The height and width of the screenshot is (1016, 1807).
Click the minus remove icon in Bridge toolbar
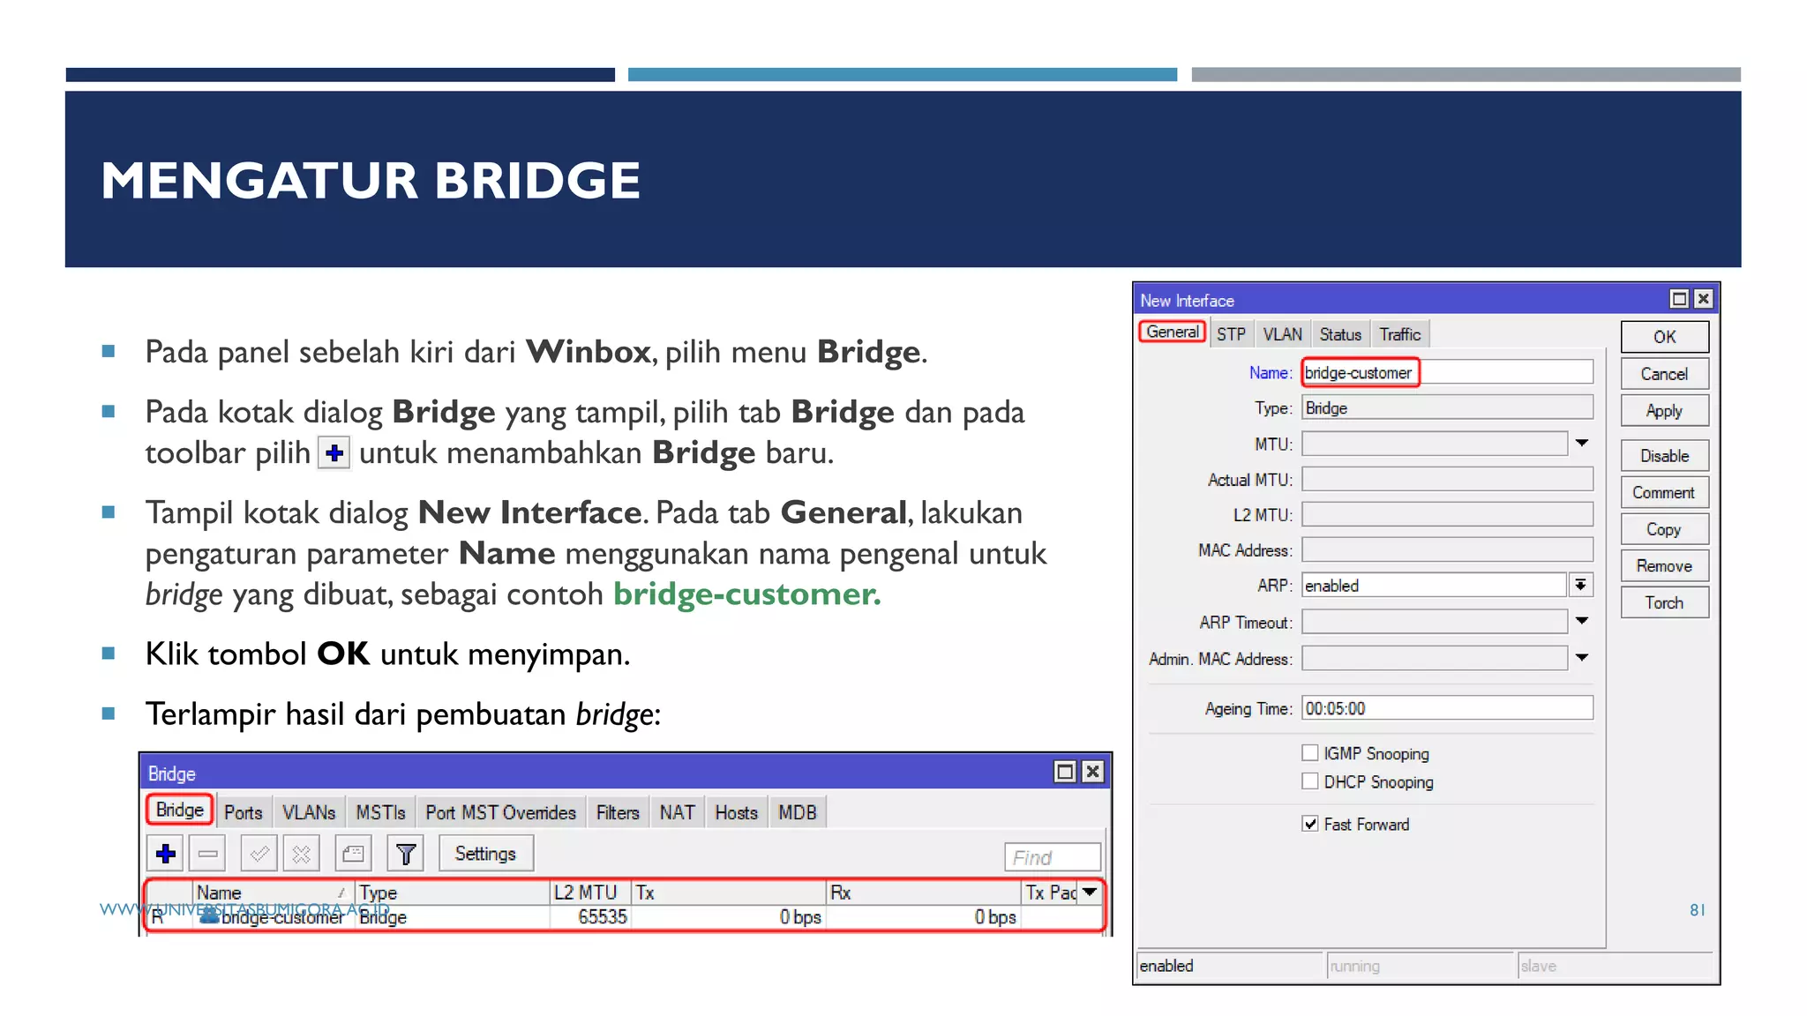tap(208, 854)
